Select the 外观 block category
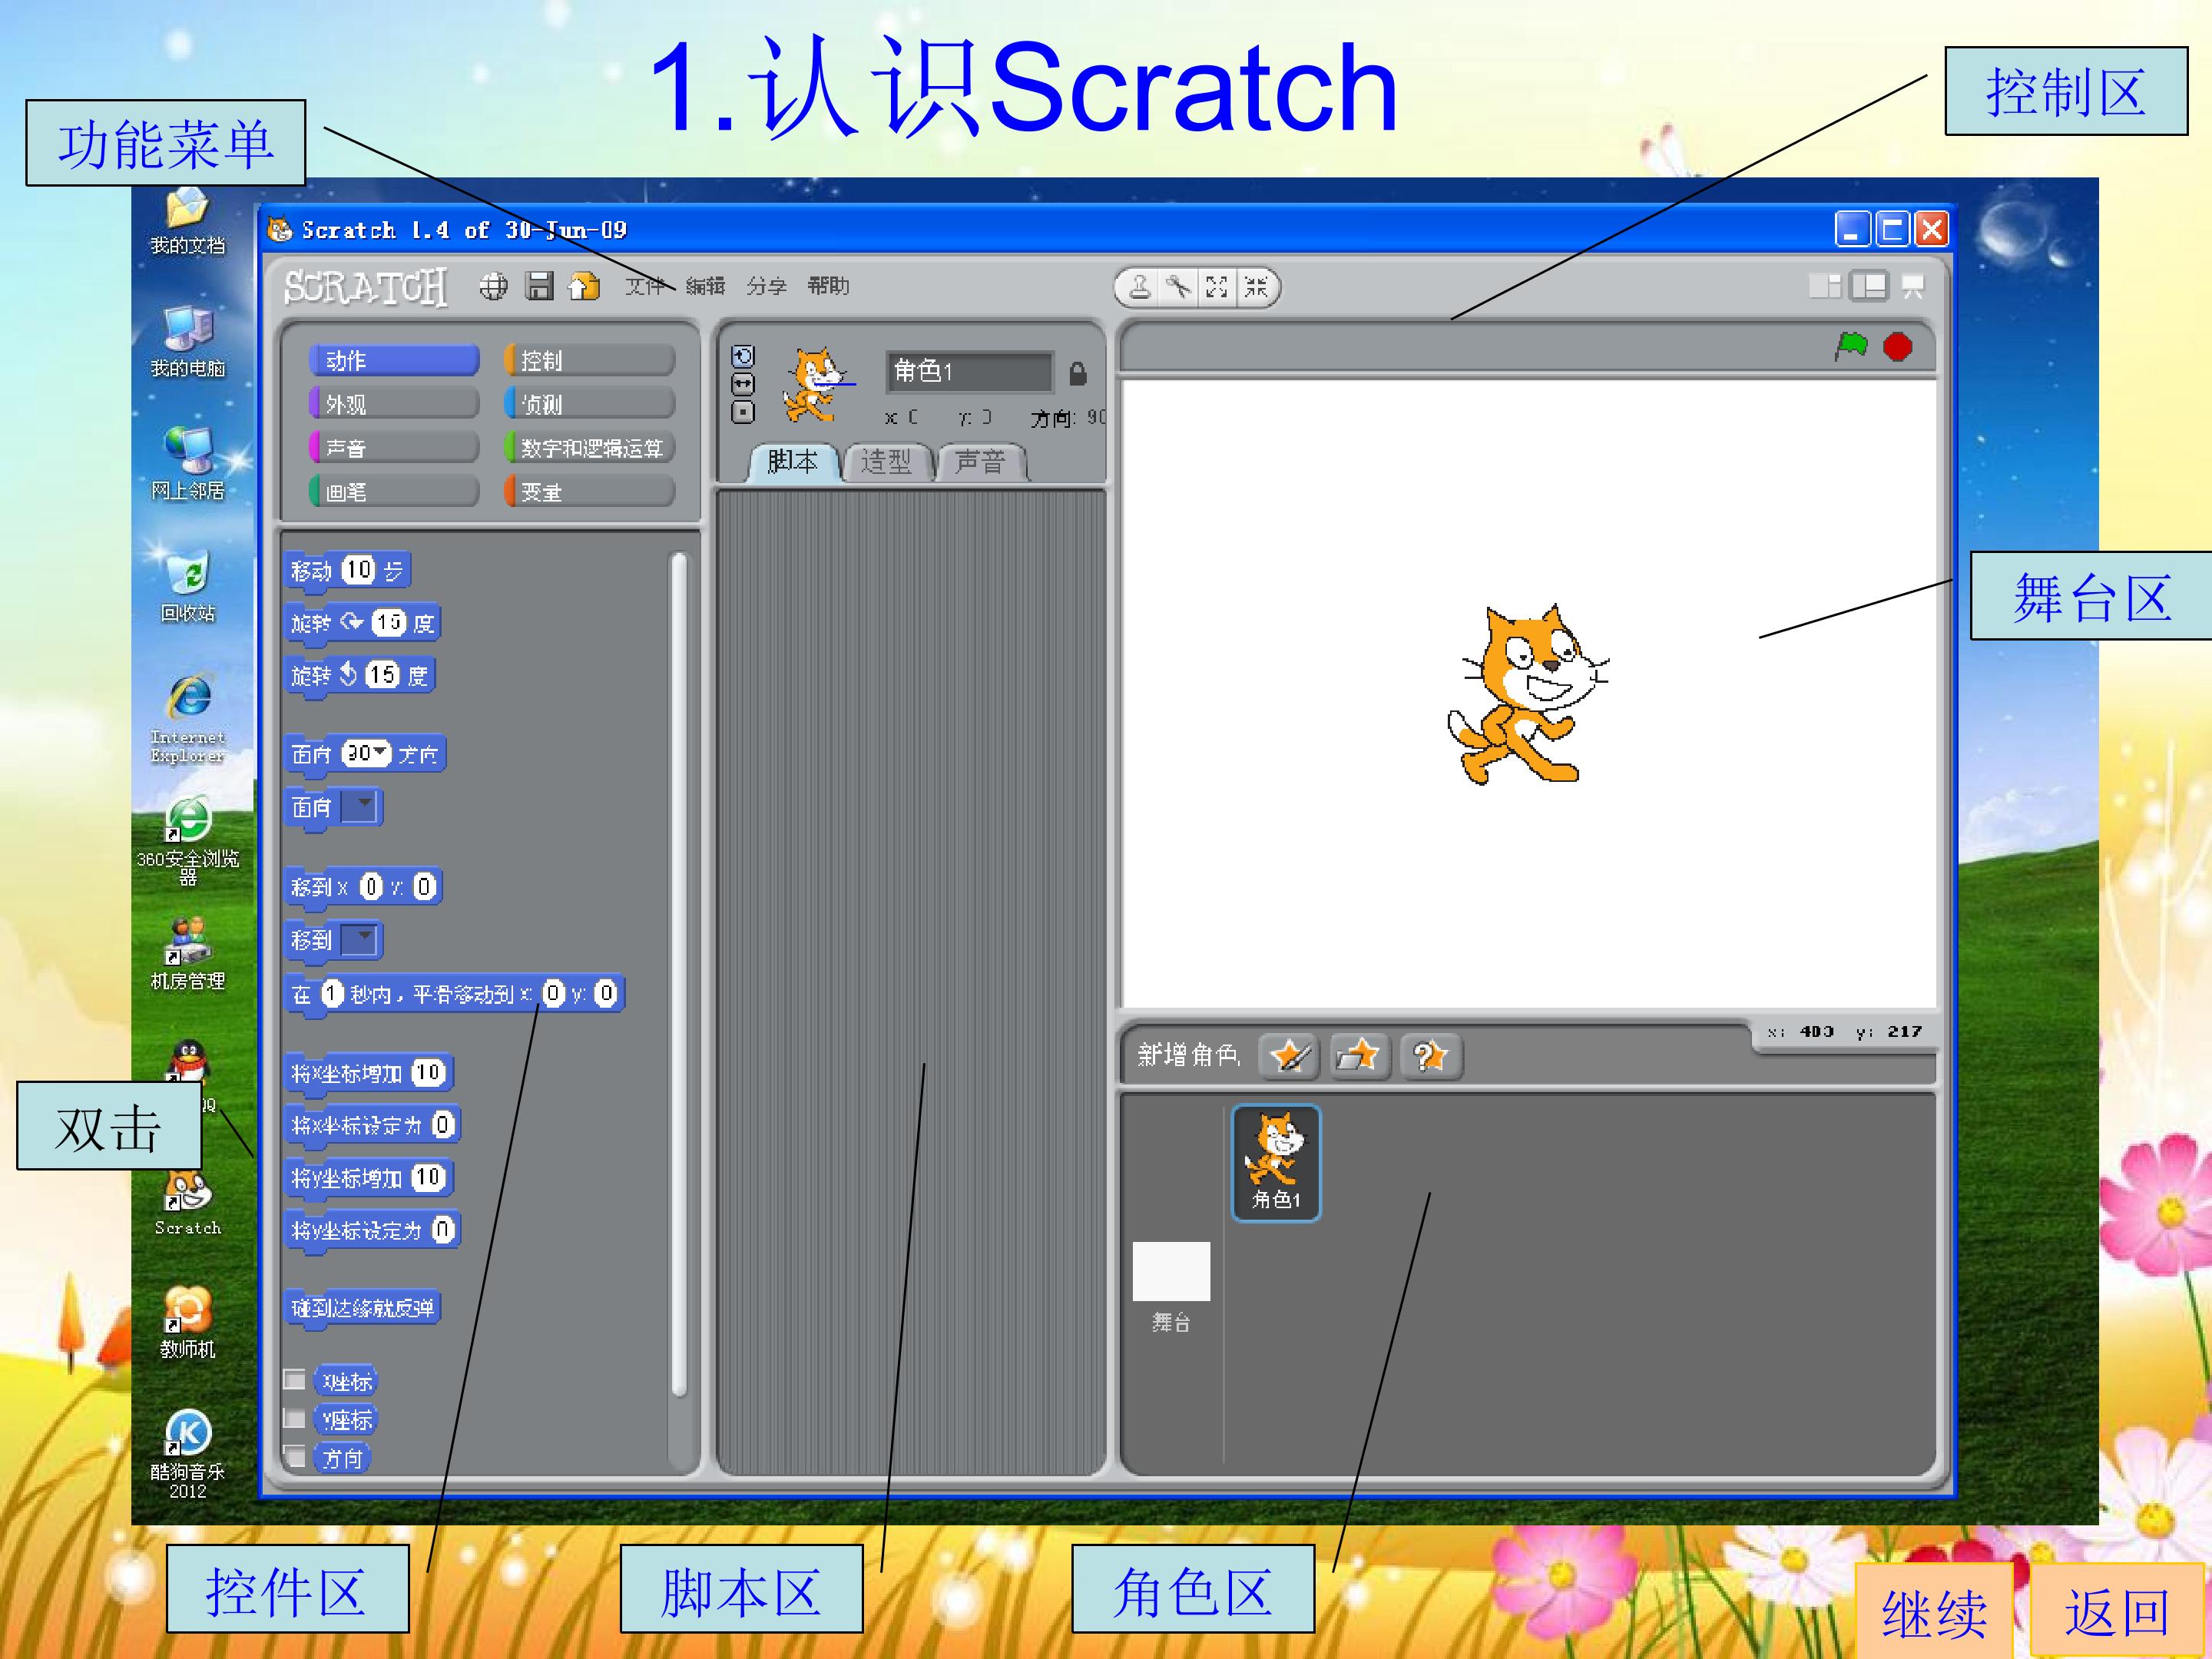Image resolution: width=2212 pixels, height=1659 pixels. point(394,404)
